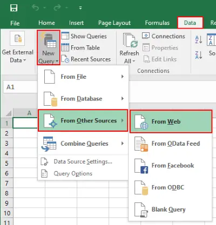Click the New Query button
Viewport: 216px width, 225px height.
49,47
